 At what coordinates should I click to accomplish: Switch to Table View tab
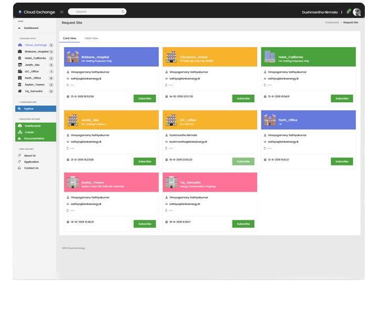tap(91, 38)
